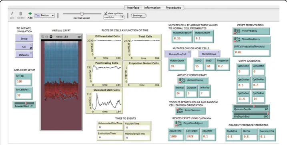
Task: Click the up-down arrows icon in view header
Action: click(51, 37)
